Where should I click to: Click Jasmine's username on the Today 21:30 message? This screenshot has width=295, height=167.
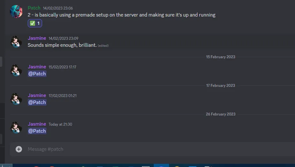pos(37,124)
